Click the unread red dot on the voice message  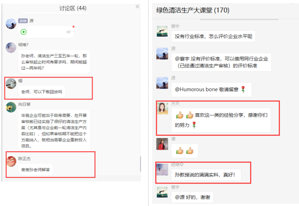73,27
